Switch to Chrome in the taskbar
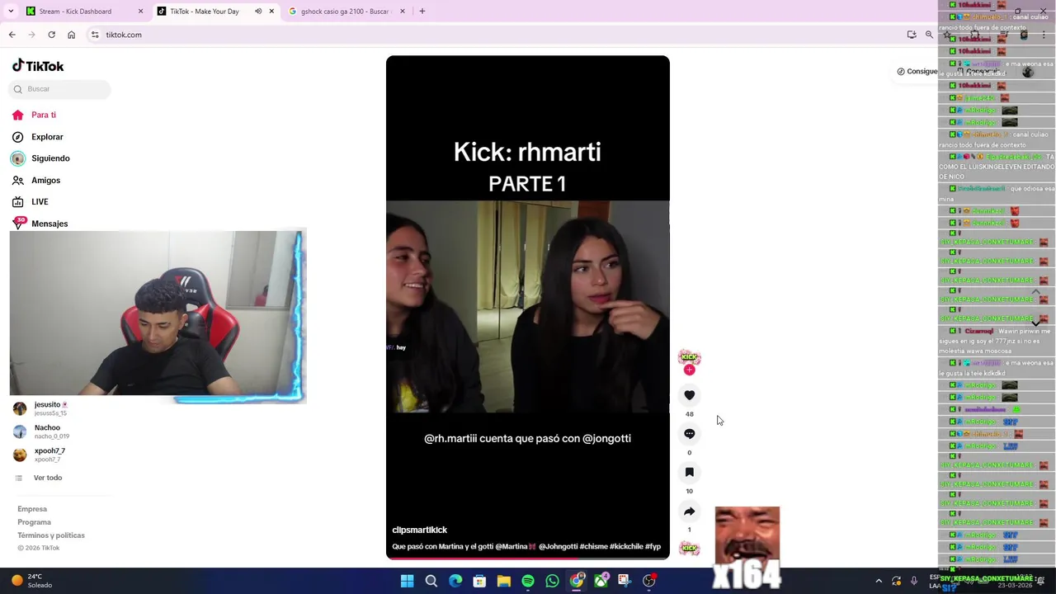This screenshot has height=594, width=1056. click(577, 581)
